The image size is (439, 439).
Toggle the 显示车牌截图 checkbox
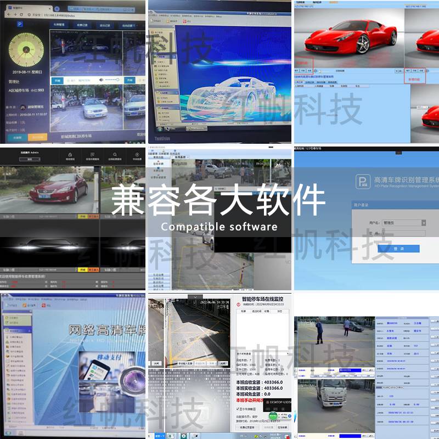[238, 409]
